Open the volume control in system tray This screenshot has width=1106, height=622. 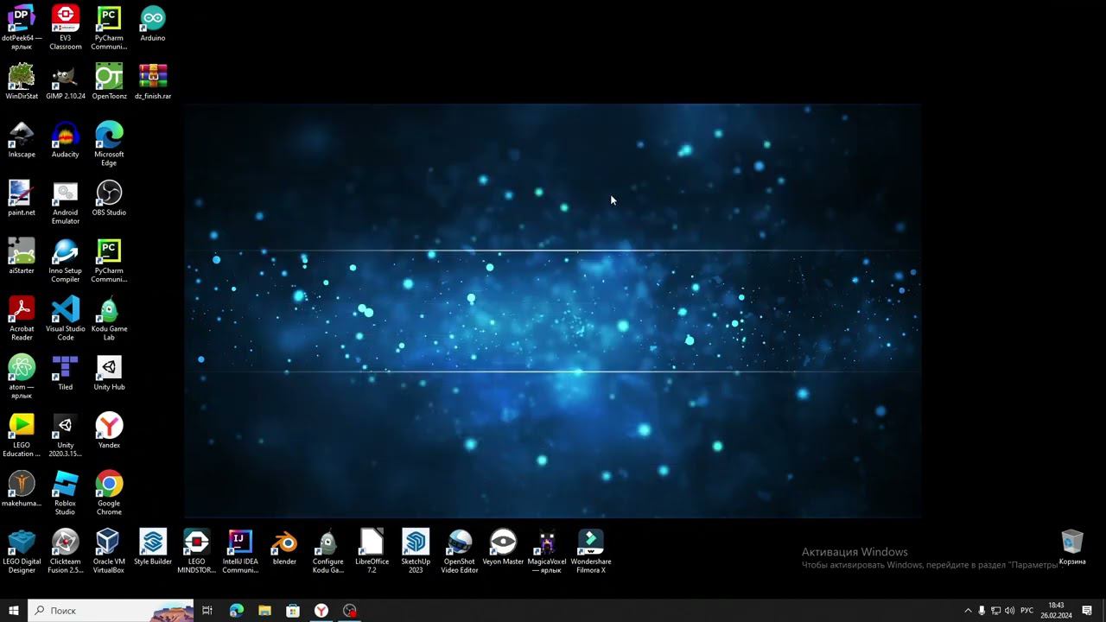coord(1009,611)
